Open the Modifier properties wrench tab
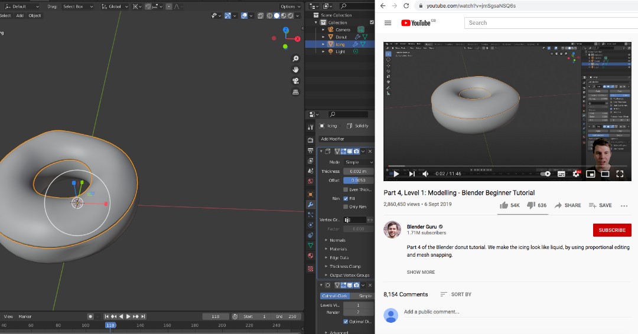This screenshot has height=334, width=638. click(x=311, y=204)
